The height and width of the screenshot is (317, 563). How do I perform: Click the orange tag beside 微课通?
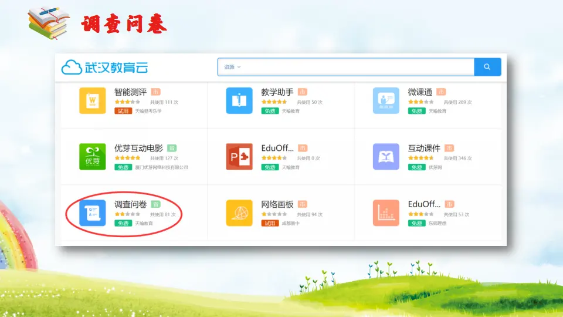[441, 92]
